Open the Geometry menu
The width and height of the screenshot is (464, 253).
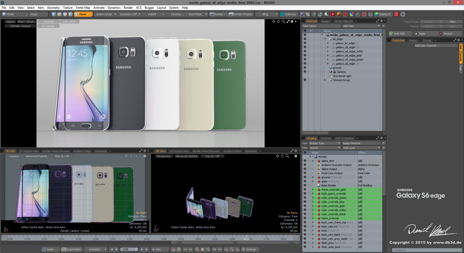(x=53, y=8)
